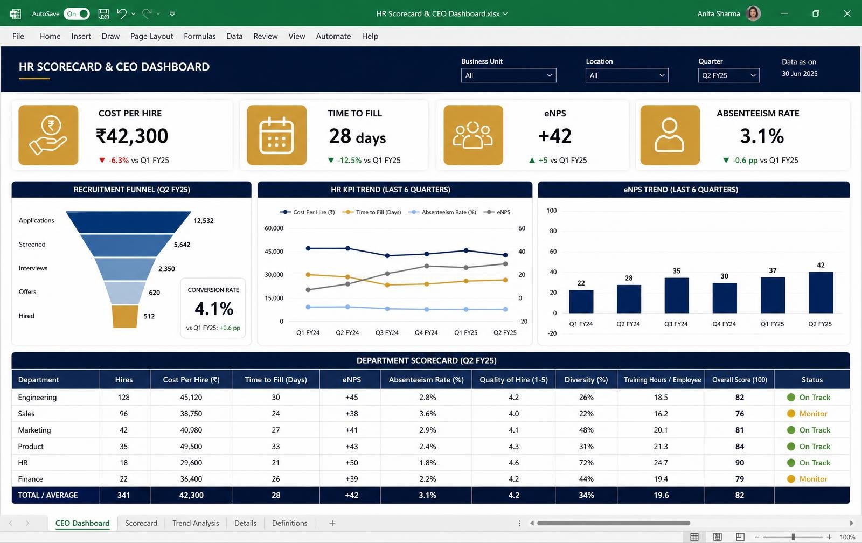Select HR overall score 90 cell
The width and height of the screenshot is (862, 543).
tap(739, 463)
